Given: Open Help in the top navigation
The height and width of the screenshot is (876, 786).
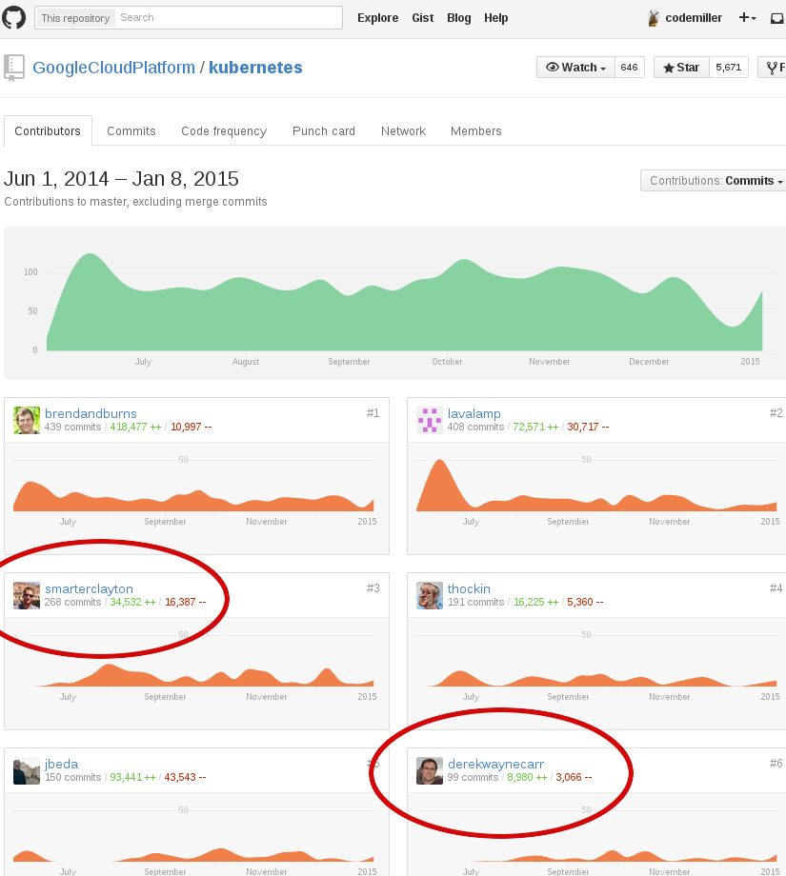Looking at the screenshot, I should click(495, 18).
